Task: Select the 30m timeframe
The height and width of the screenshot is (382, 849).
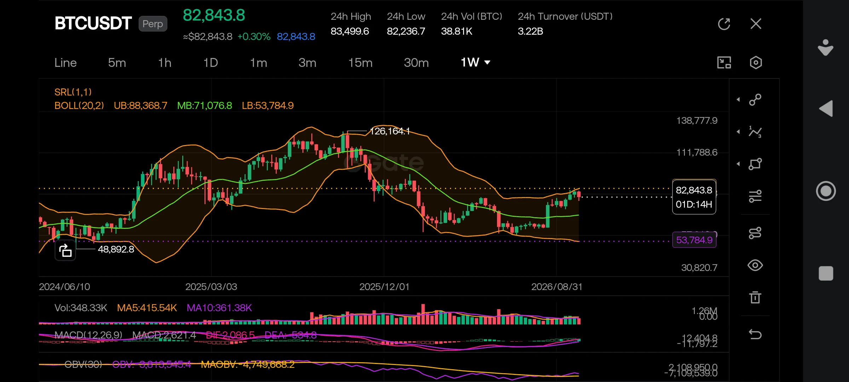Action: (416, 63)
